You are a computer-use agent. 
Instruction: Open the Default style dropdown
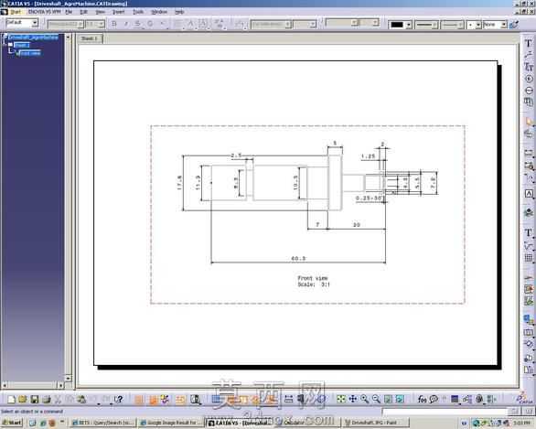(x=35, y=23)
